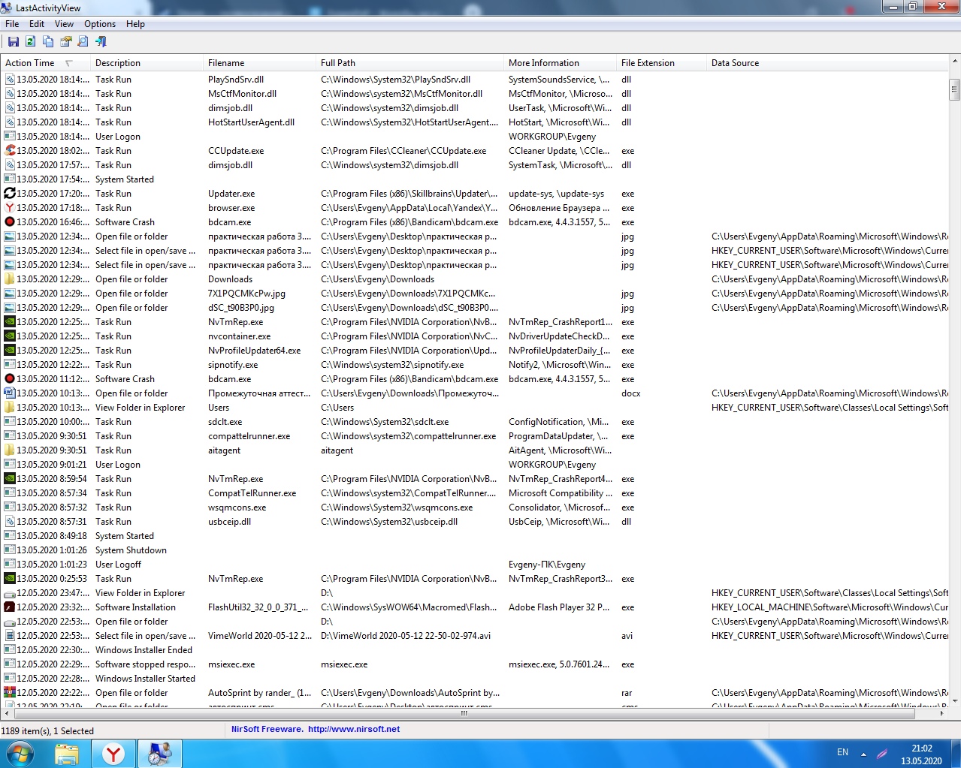Screen dimensions: 961x768
Task: Select wsqmcons.exe in the Filename column
Action: click(x=237, y=507)
